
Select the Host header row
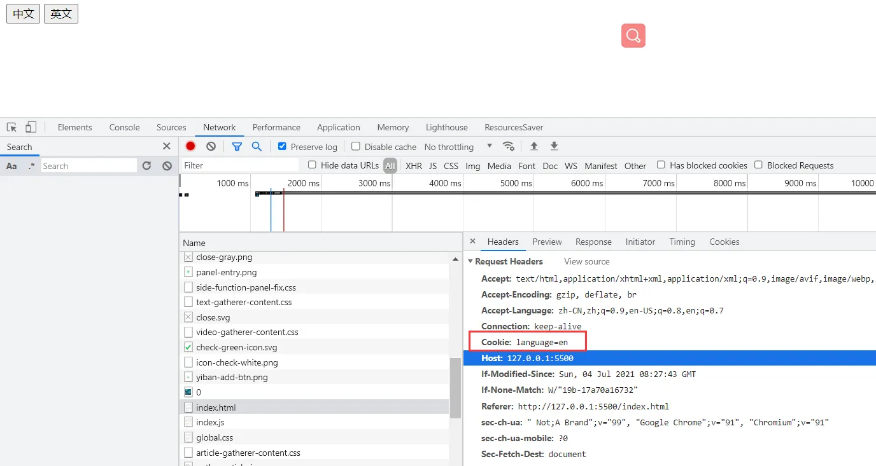coord(670,359)
